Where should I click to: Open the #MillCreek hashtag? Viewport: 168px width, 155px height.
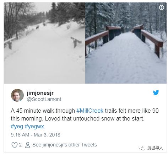click(x=90, y=111)
